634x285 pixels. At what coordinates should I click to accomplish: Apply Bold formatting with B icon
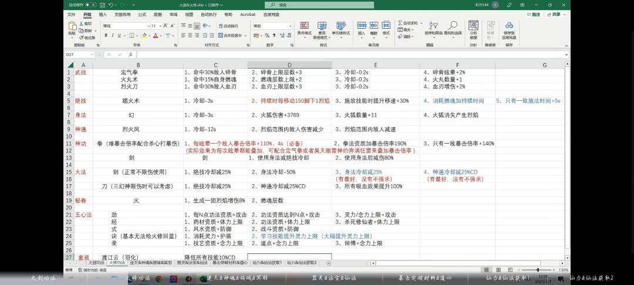pyautogui.click(x=106, y=36)
